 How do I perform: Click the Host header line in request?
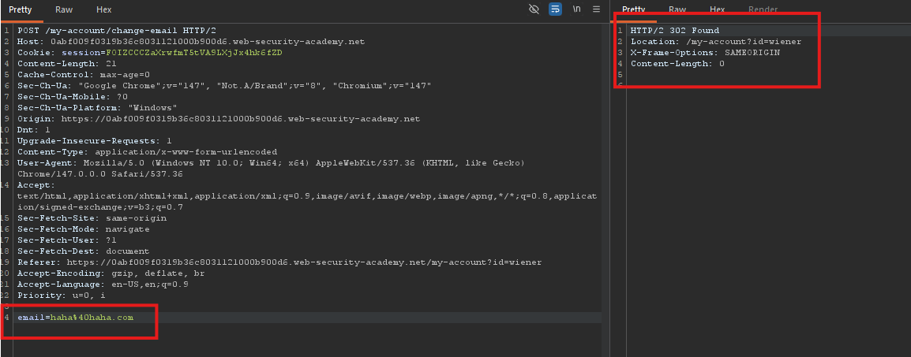(191, 42)
